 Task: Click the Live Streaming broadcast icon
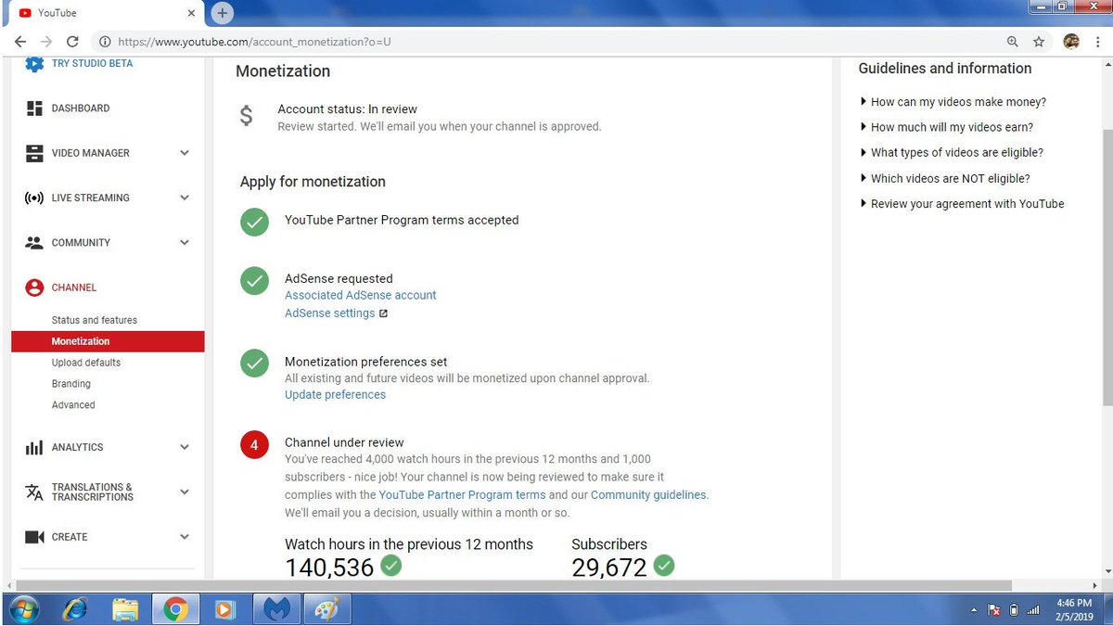34,198
